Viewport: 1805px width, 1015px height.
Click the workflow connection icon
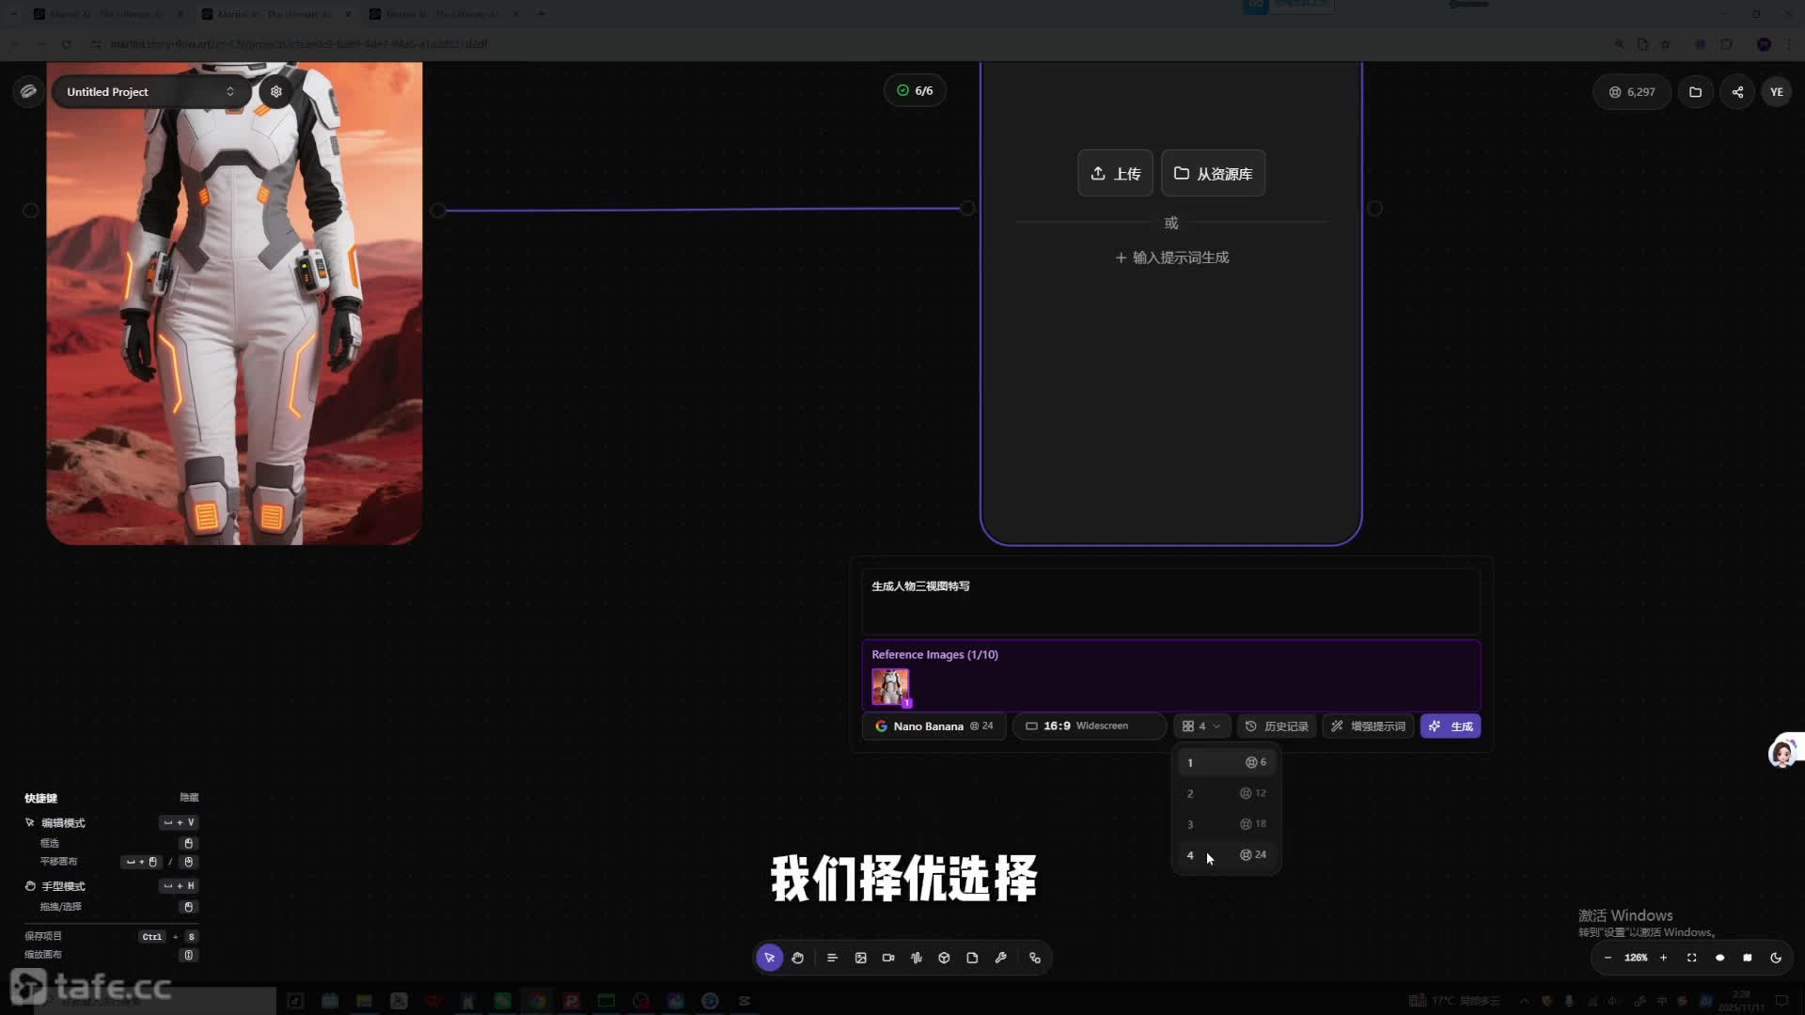pyautogui.click(x=1035, y=958)
